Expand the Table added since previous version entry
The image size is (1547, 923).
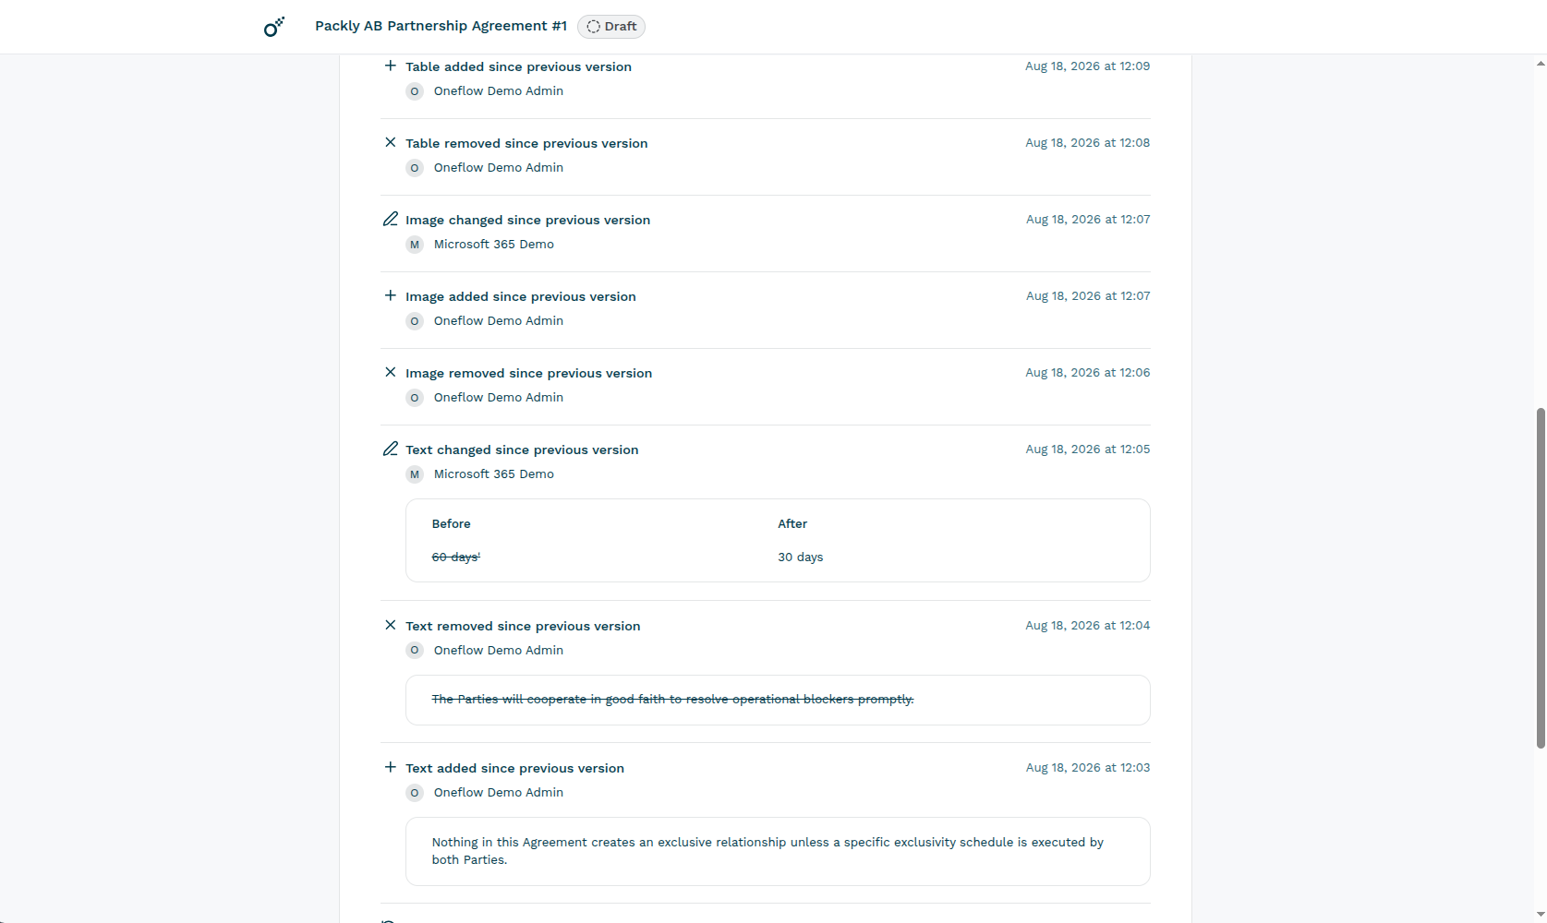pos(518,66)
